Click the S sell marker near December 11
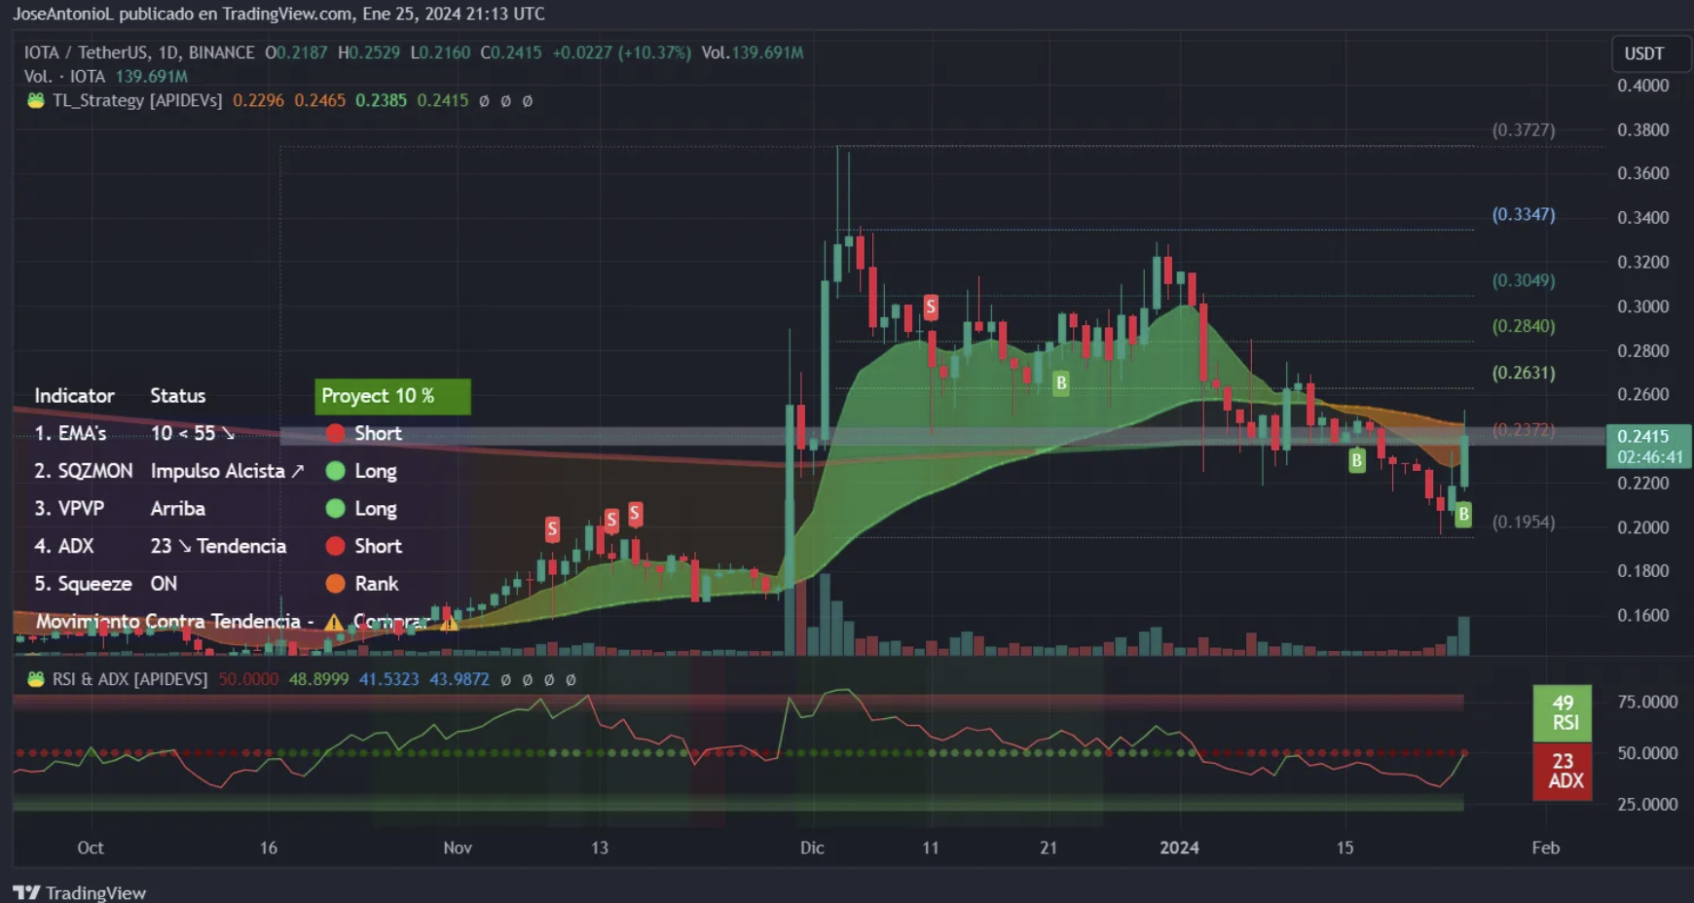This screenshot has width=1694, height=903. tap(931, 307)
